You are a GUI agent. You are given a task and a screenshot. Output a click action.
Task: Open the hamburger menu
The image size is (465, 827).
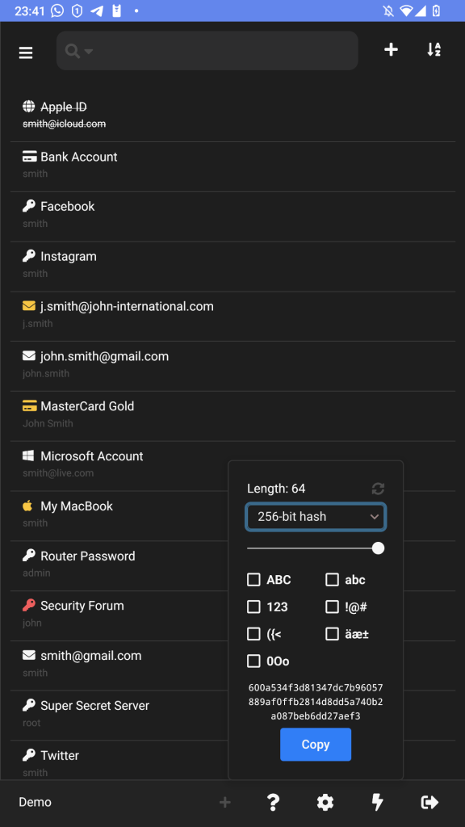click(26, 52)
